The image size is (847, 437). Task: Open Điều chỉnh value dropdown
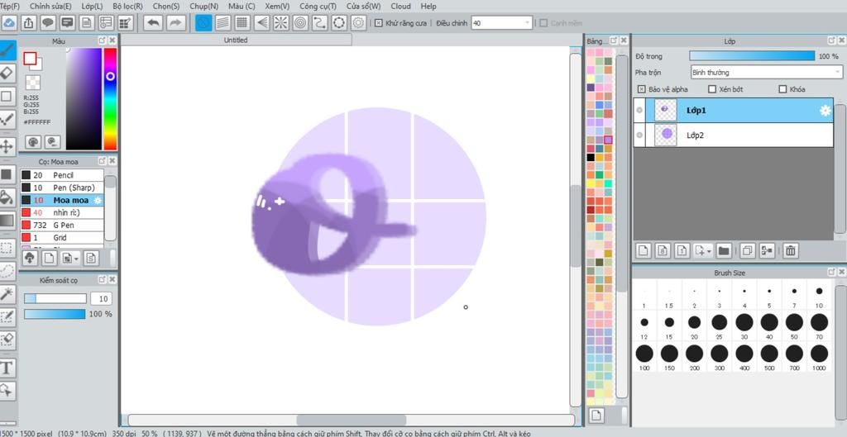pyautogui.click(x=502, y=23)
